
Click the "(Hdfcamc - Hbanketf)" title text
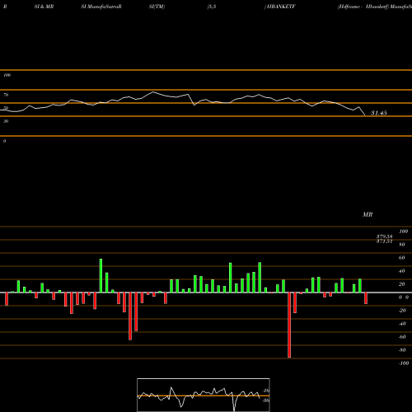(363, 7)
